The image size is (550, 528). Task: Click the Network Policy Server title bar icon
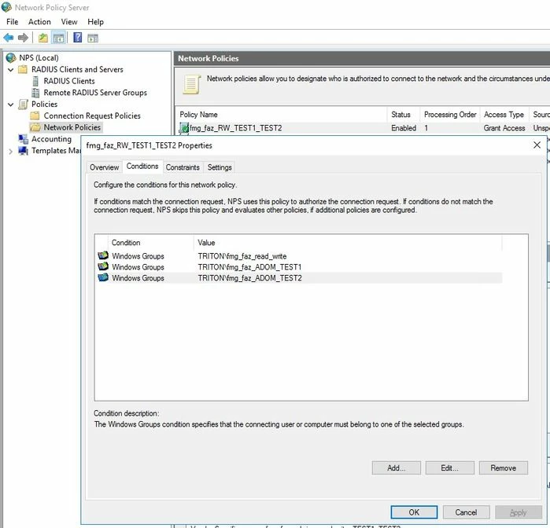[x=6, y=7]
